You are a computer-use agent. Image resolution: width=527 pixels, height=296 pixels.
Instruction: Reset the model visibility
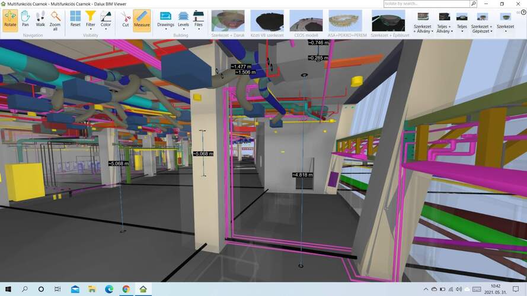tap(75, 20)
